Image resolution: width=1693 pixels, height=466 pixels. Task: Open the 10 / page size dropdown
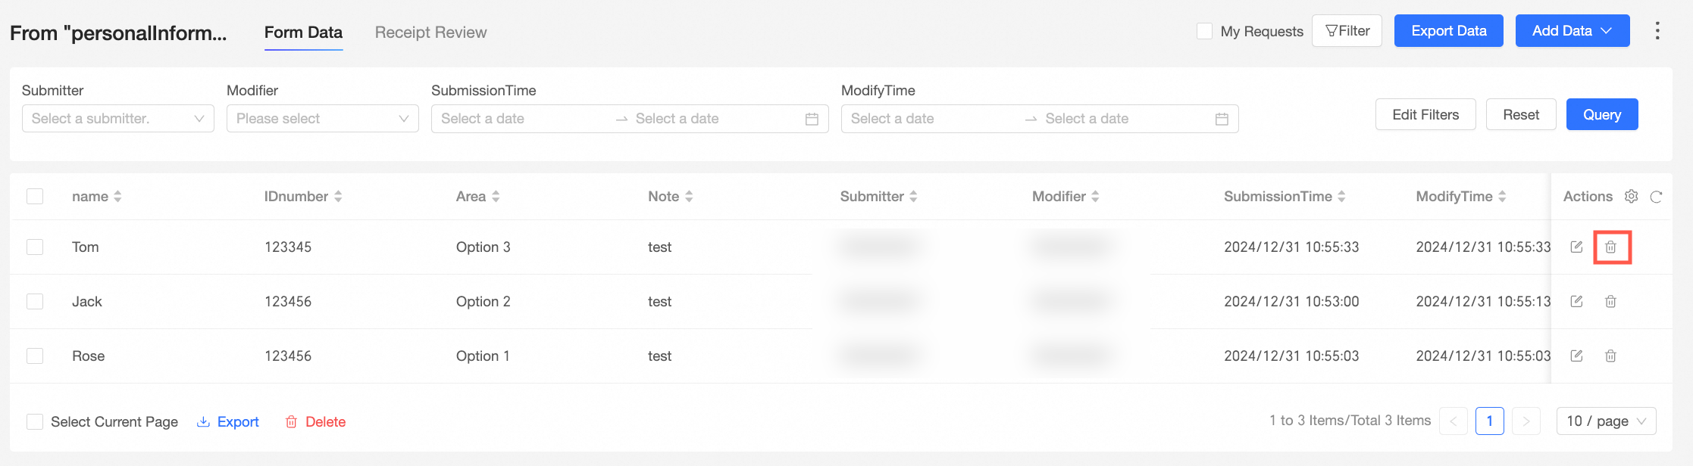coord(1606,421)
